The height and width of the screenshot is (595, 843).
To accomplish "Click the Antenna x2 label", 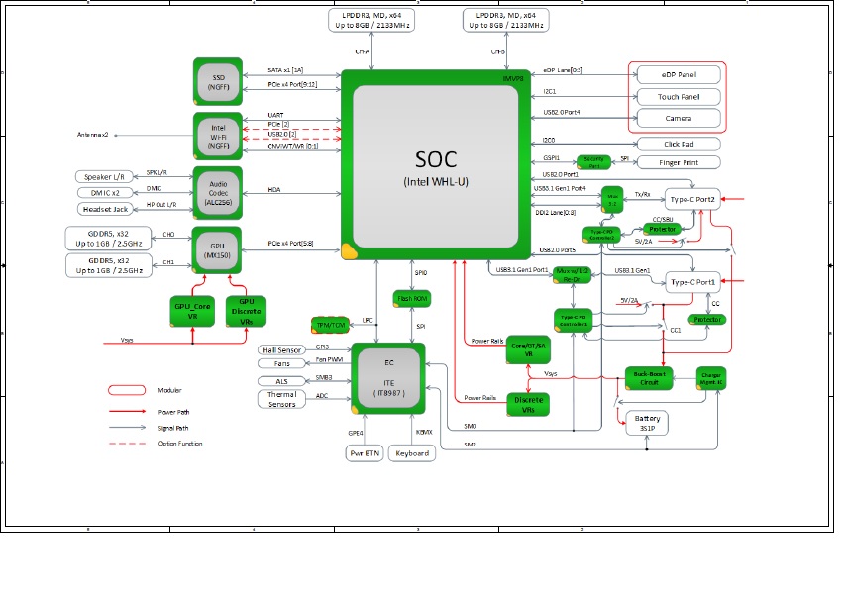I will [x=92, y=135].
